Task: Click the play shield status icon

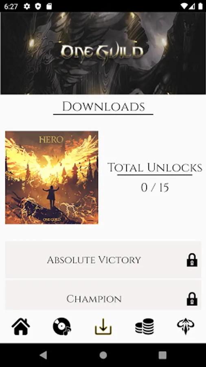Action: (x=38, y=6)
